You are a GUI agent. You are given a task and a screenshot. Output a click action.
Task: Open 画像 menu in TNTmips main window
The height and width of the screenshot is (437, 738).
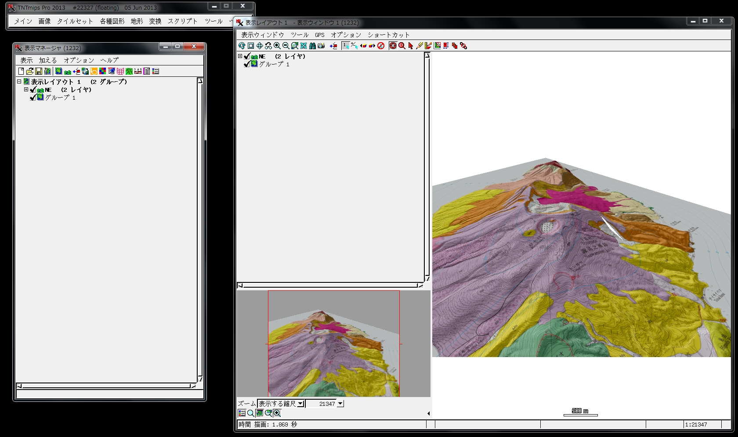pyautogui.click(x=44, y=21)
